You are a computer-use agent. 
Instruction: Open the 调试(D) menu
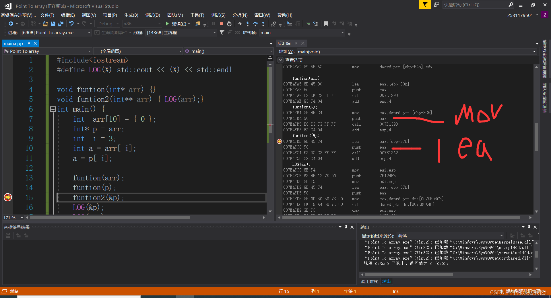tap(153, 15)
